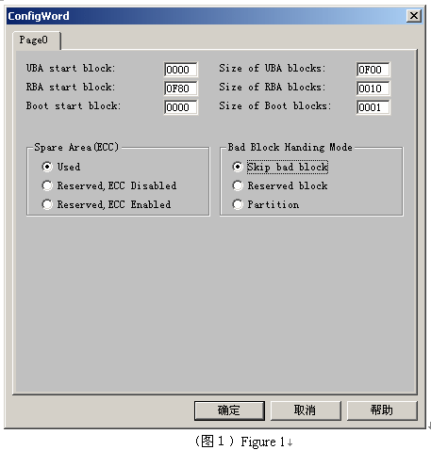Click the "Size of UBA blocks:" label
This screenshot has height=450, width=431.
[273, 68]
